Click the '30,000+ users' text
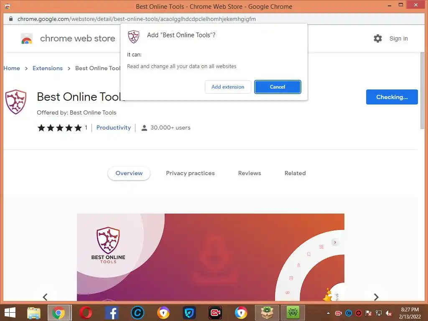The width and height of the screenshot is (428, 321). click(x=171, y=127)
